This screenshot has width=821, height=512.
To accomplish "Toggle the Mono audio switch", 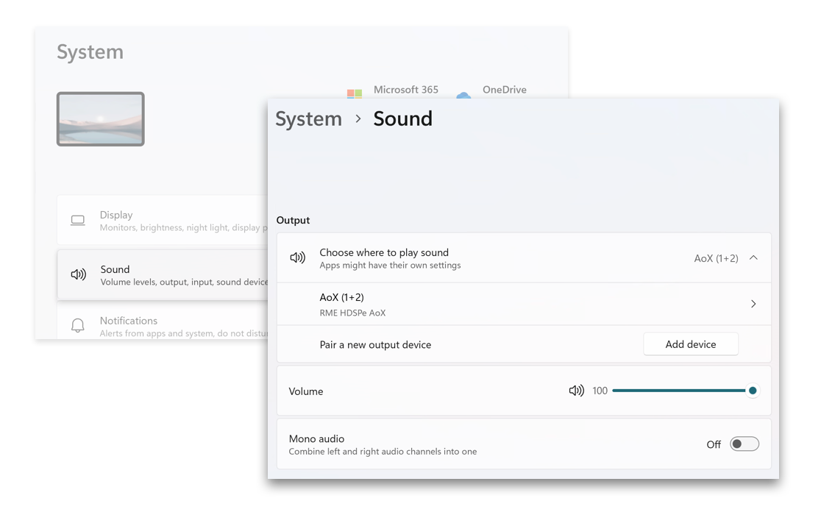I will point(744,444).
